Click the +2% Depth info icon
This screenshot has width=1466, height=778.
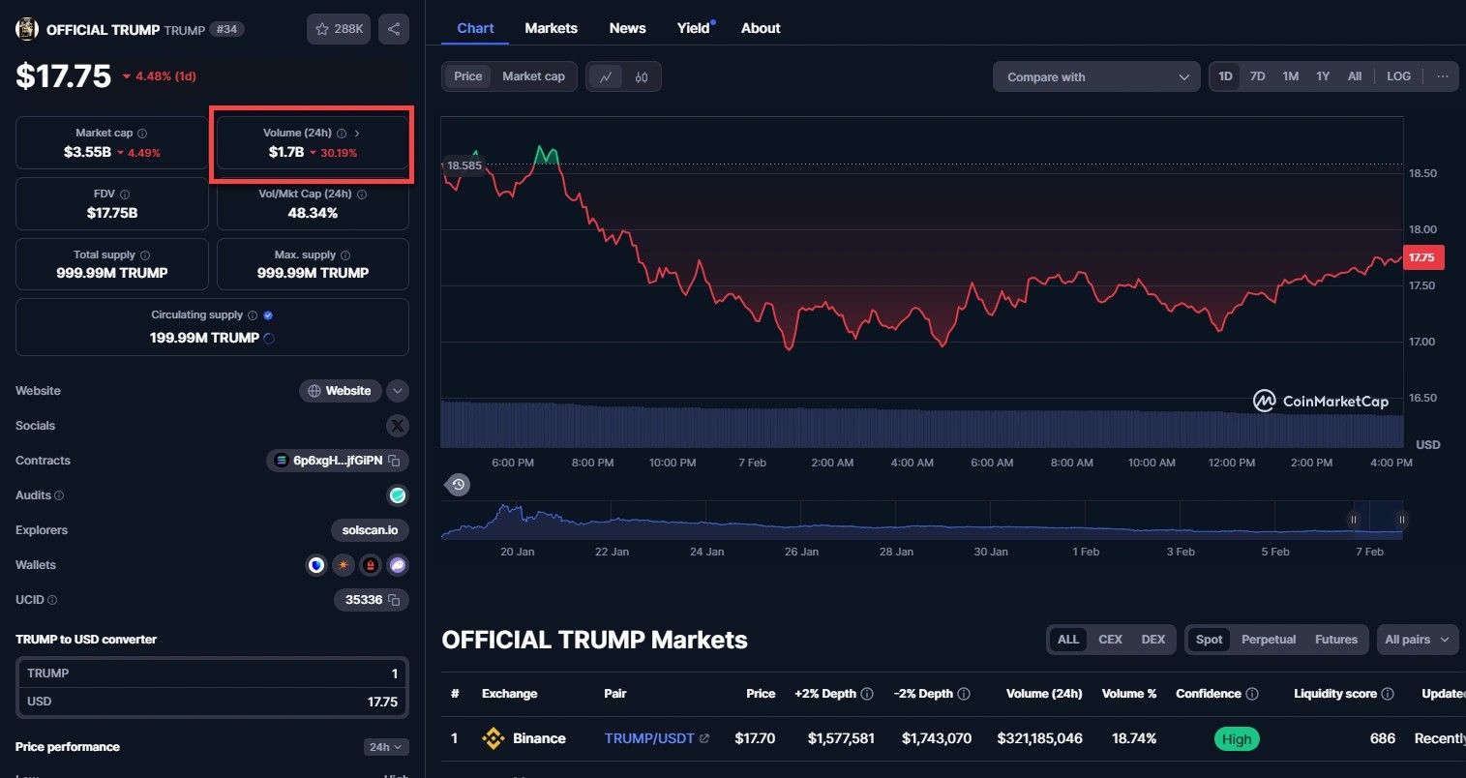(x=867, y=694)
